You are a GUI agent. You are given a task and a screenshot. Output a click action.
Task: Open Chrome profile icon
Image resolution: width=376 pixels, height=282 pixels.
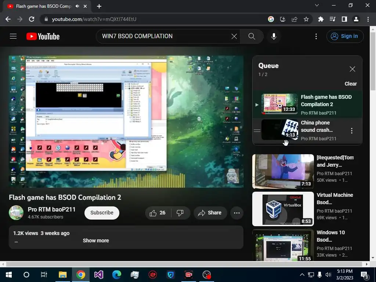(356, 19)
